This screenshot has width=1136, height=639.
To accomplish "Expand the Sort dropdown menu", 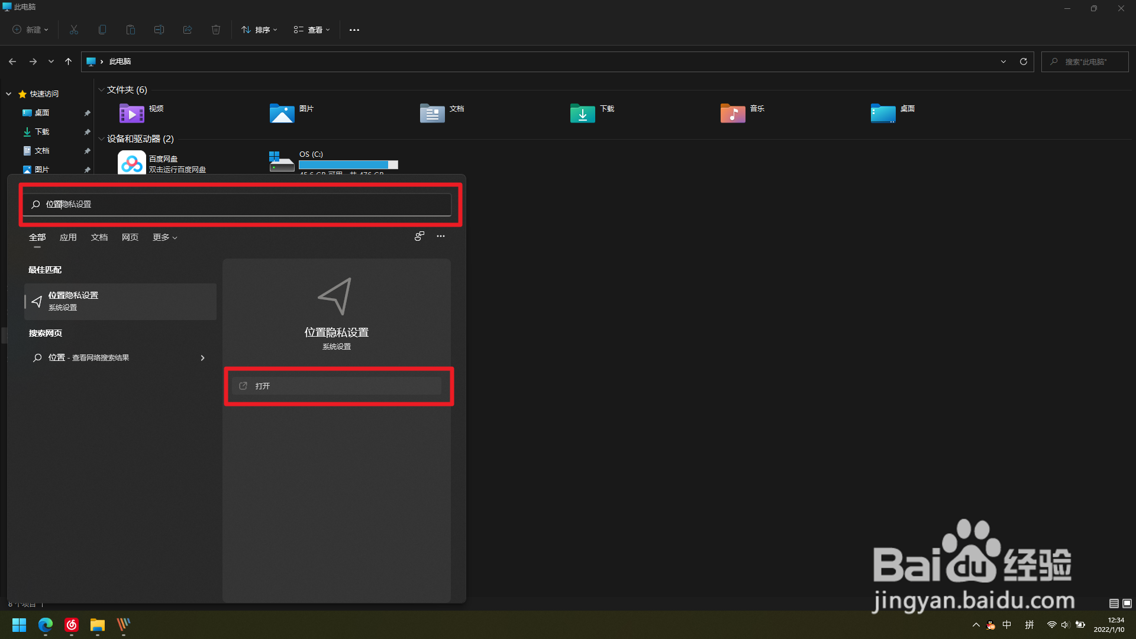I will pyautogui.click(x=259, y=30).
